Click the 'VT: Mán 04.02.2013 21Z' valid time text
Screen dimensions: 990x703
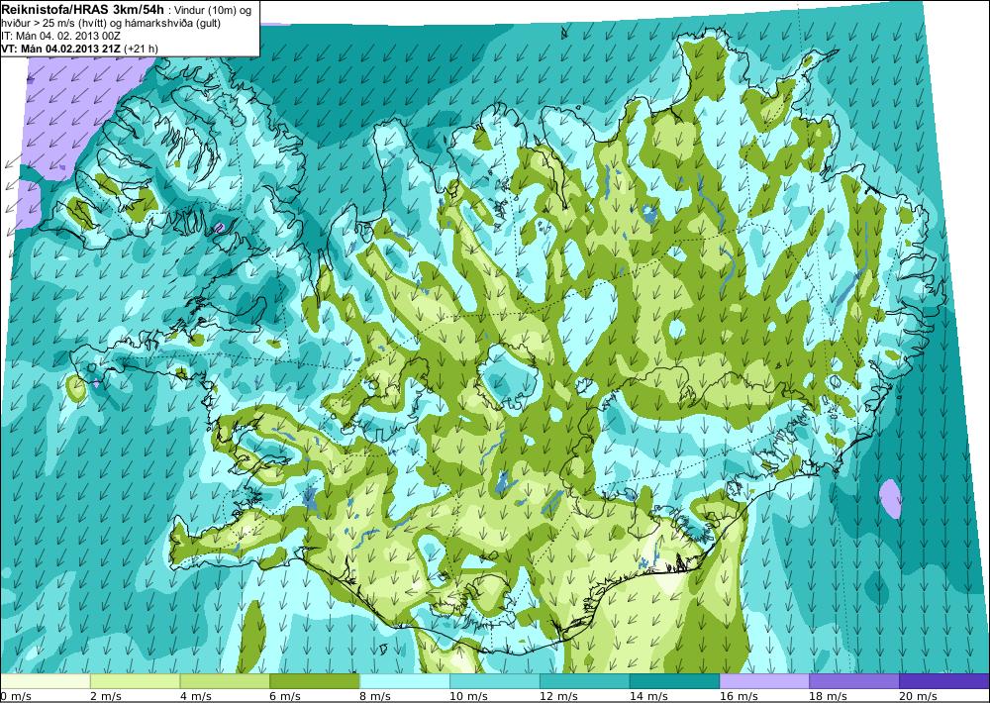[61, 49]
